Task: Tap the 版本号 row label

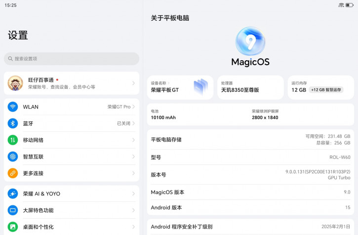Action: [x=159, y=175]
